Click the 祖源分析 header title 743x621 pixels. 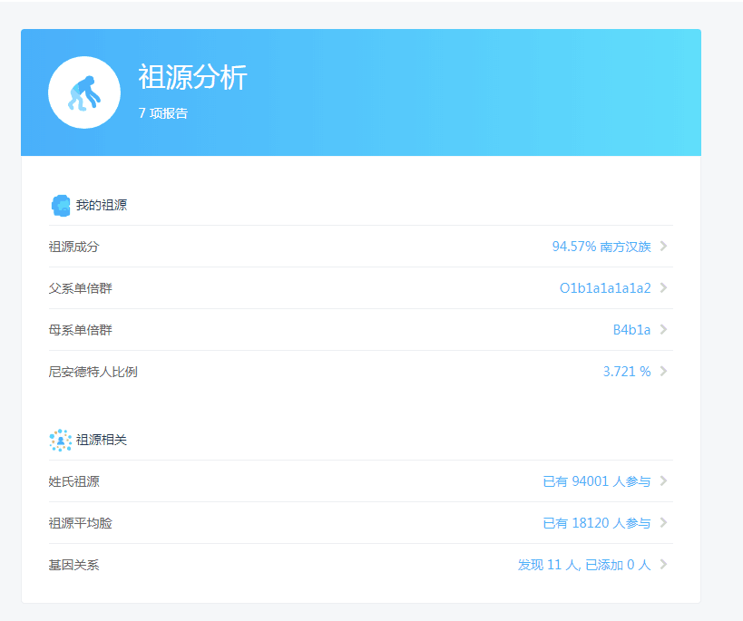coord(193,77)
